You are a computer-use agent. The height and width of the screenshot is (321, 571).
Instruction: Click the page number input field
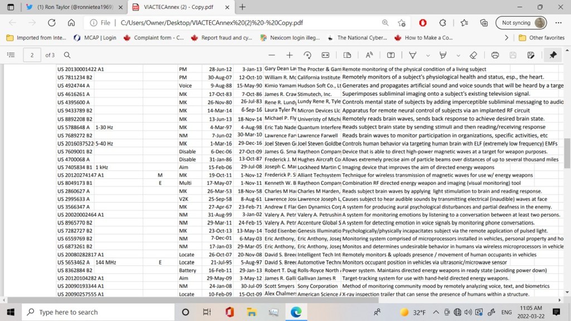point(32,55)
